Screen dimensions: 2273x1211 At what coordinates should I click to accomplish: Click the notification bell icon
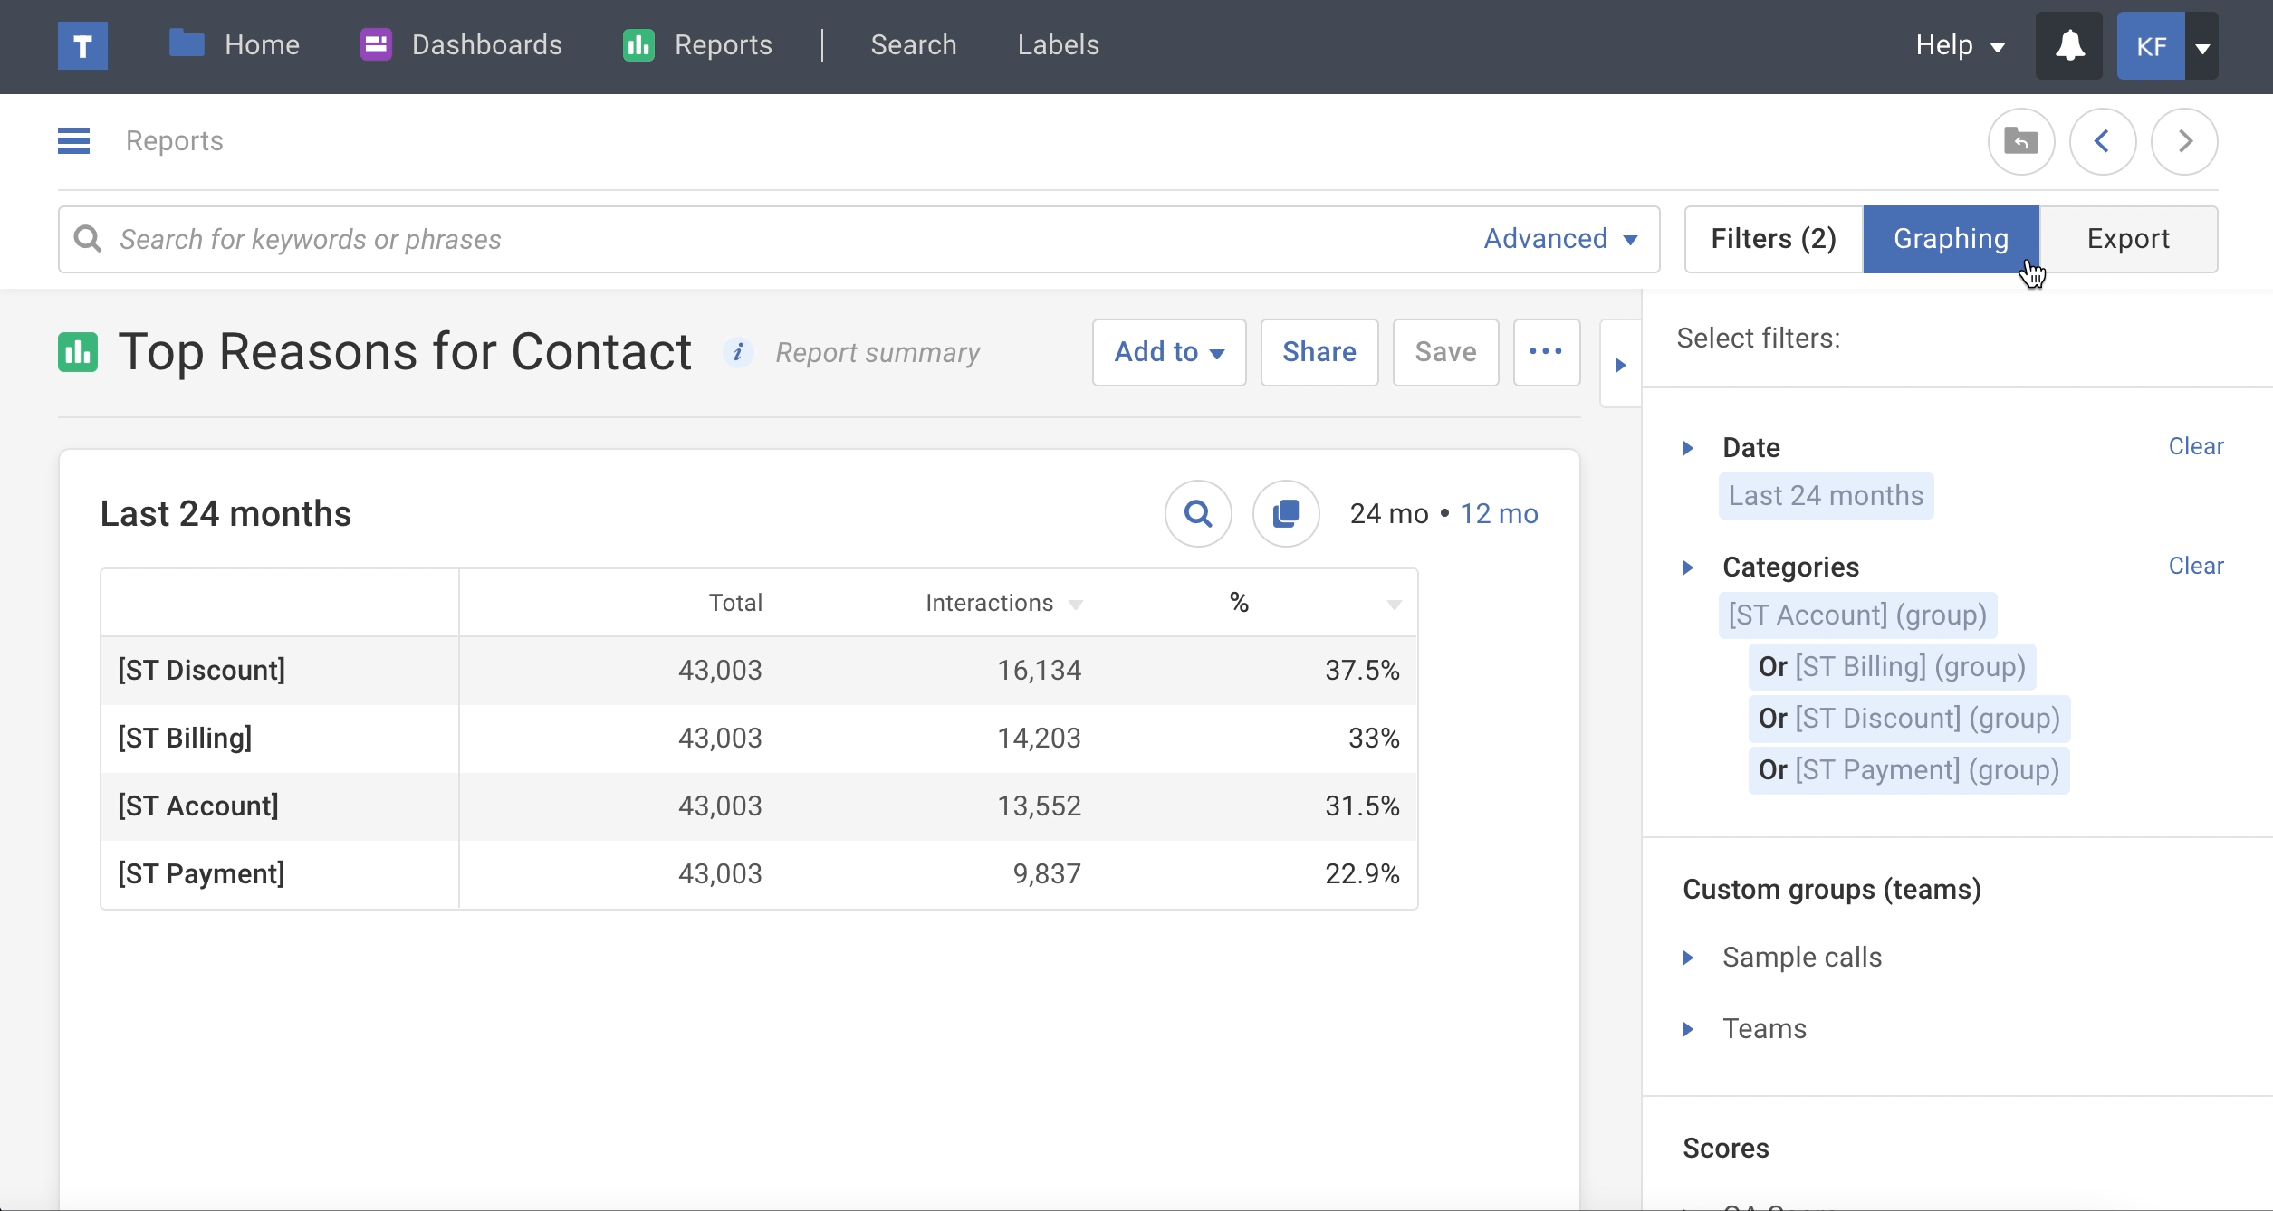pyautogui.click(x=2068, y=46)
